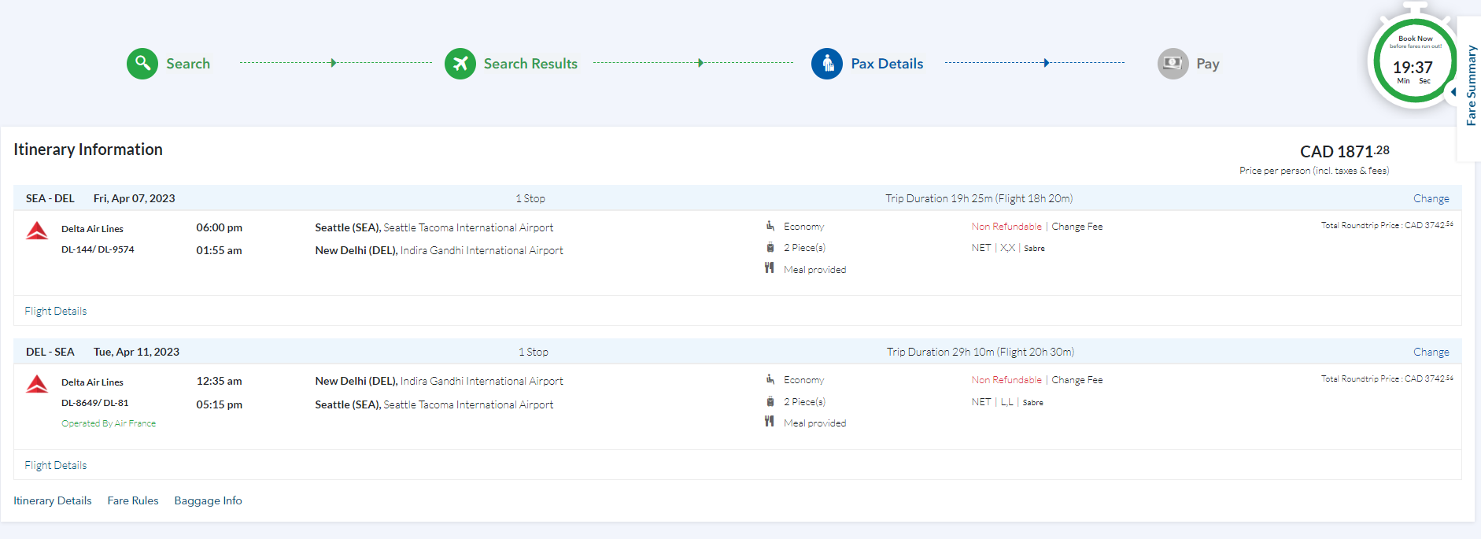Click the Book Now countdown timer
Screen dimensions: 1481x539
1414,61
